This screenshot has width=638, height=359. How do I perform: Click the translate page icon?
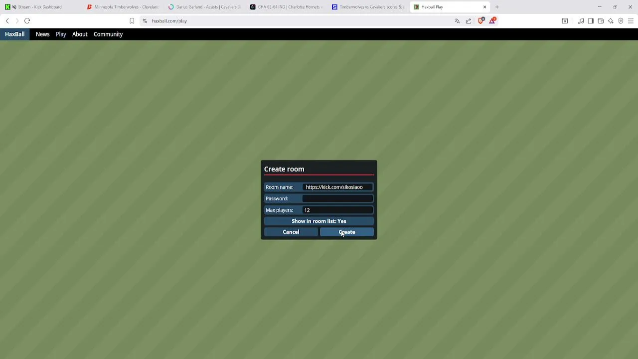(457, 21)
